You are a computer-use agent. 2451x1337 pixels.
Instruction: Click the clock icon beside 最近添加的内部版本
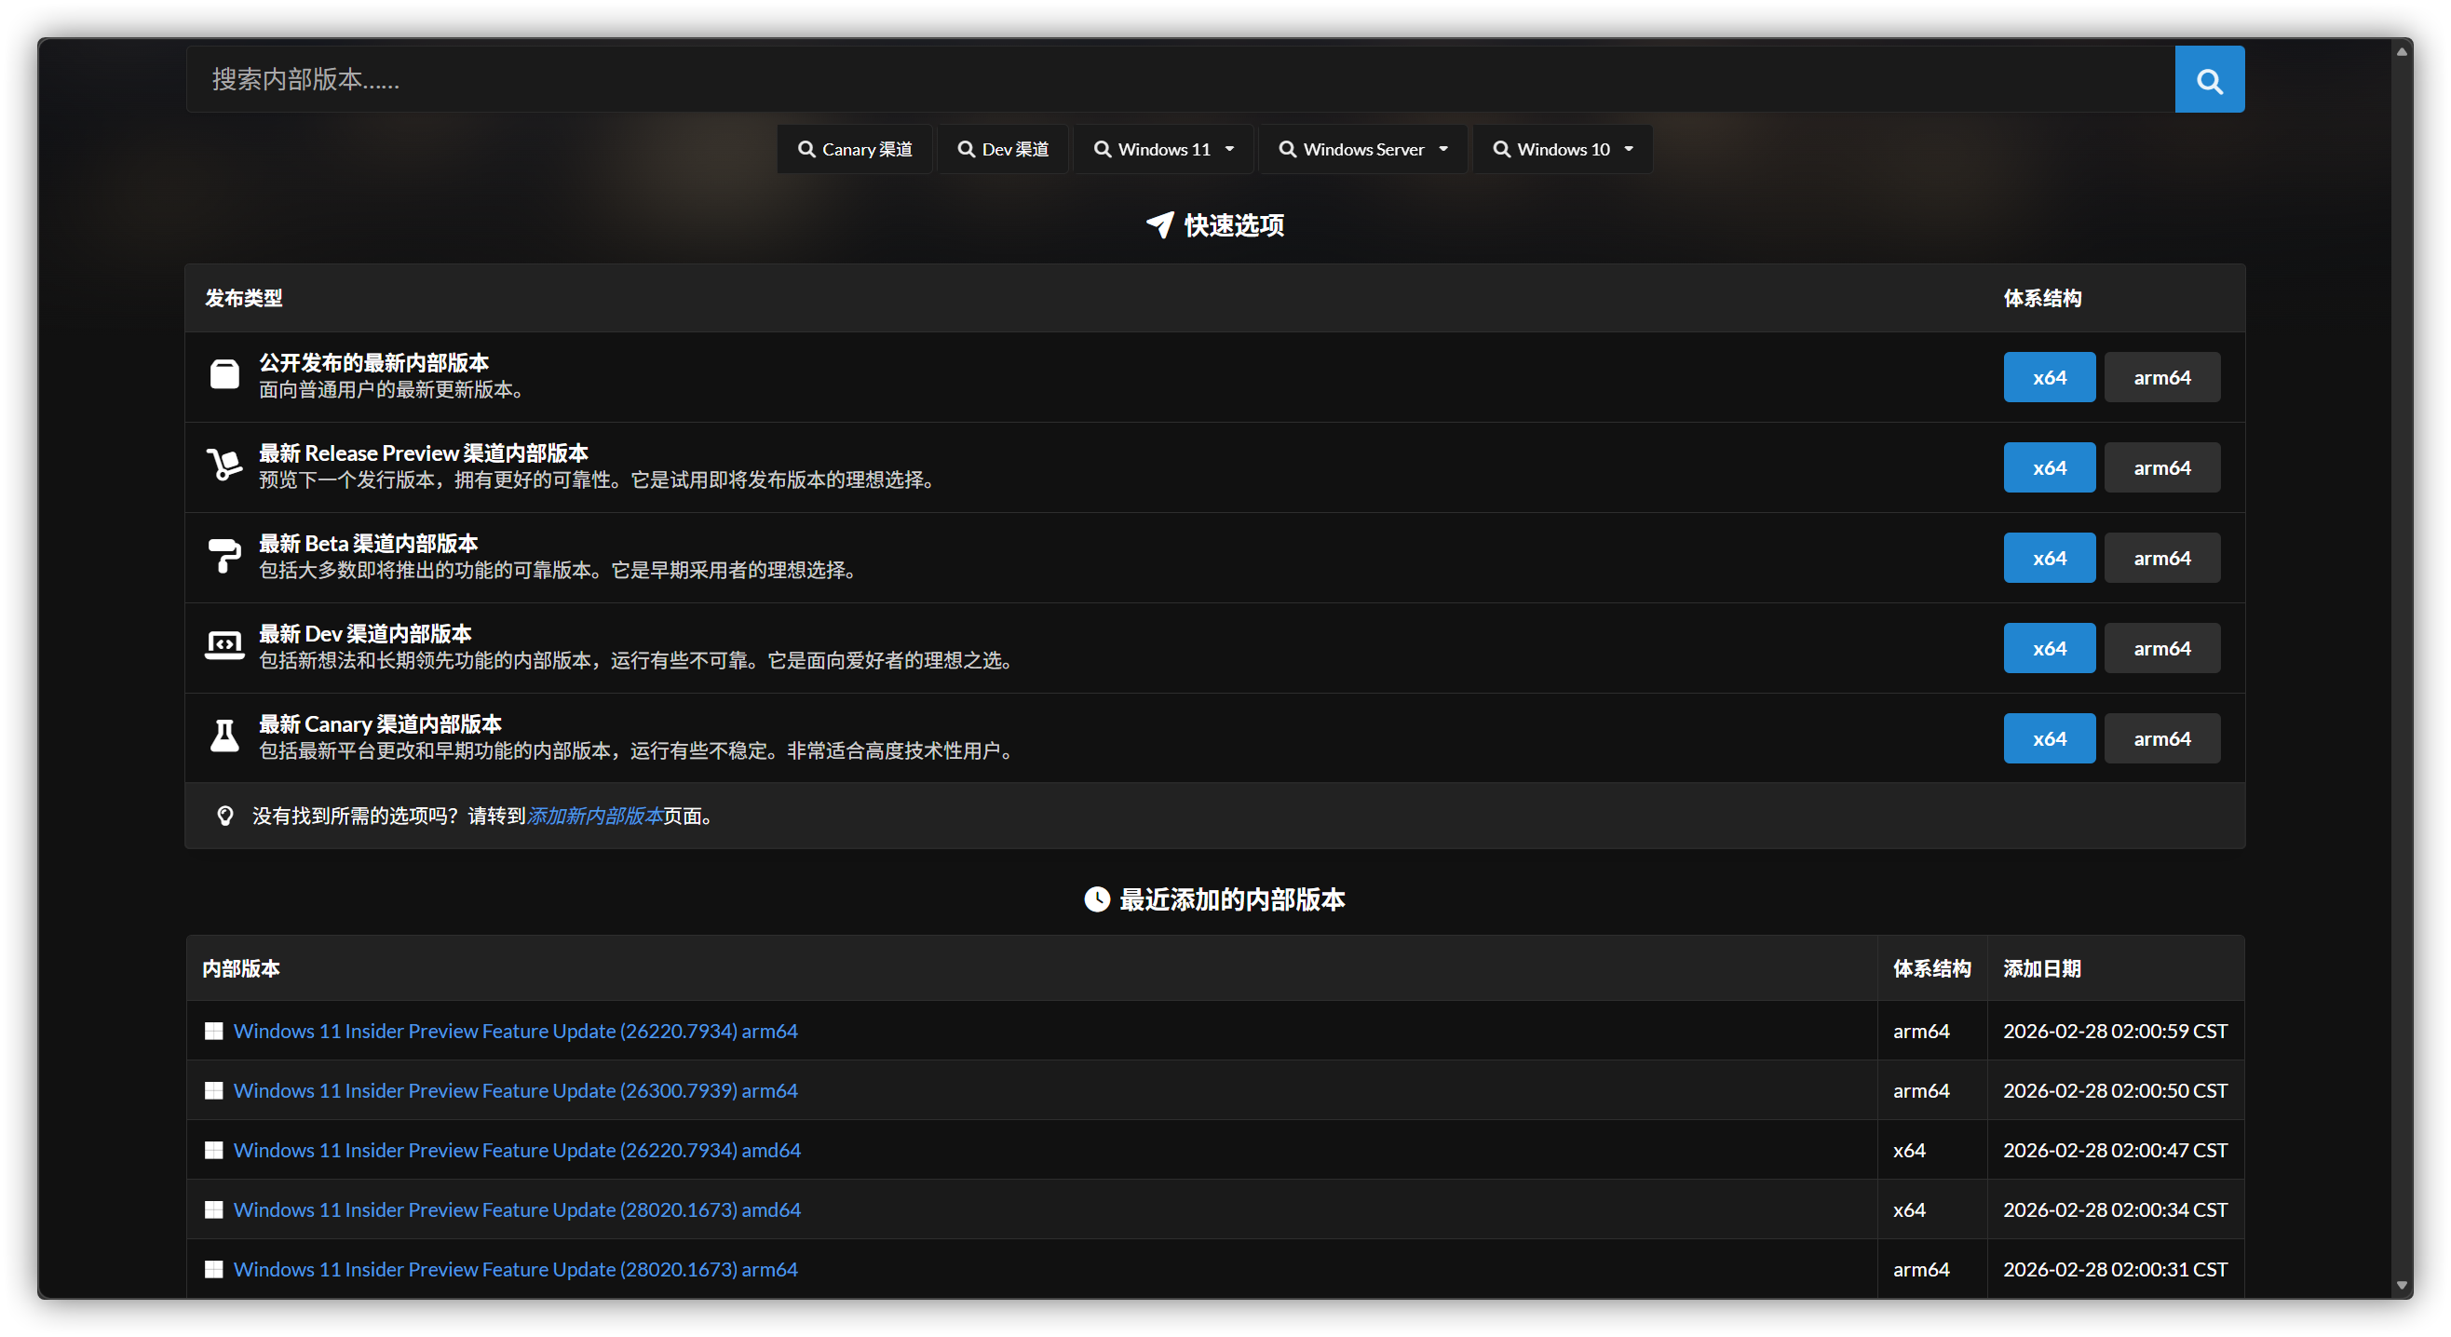click(x=1096, y=899)
